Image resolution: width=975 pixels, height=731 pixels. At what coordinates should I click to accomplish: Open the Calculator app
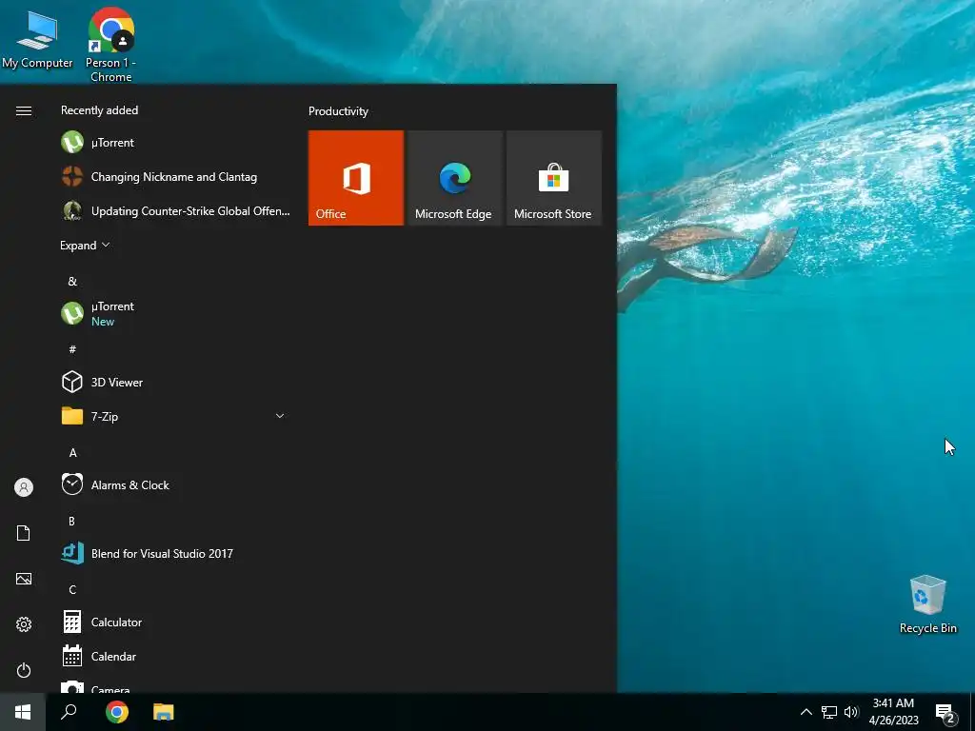[174, 622]
